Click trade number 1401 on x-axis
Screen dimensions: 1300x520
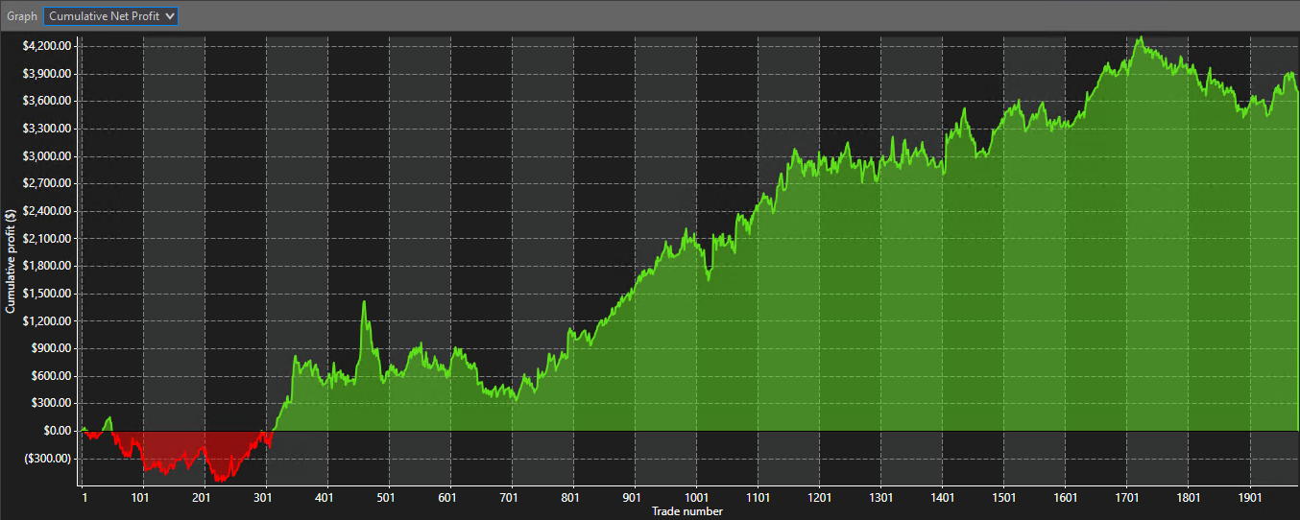point(942,498)
